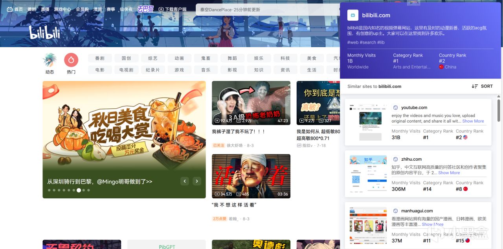Screen dimensions: 503x249
Task: Click the bilibili.com site icon in extension panel
Action: 352,15
